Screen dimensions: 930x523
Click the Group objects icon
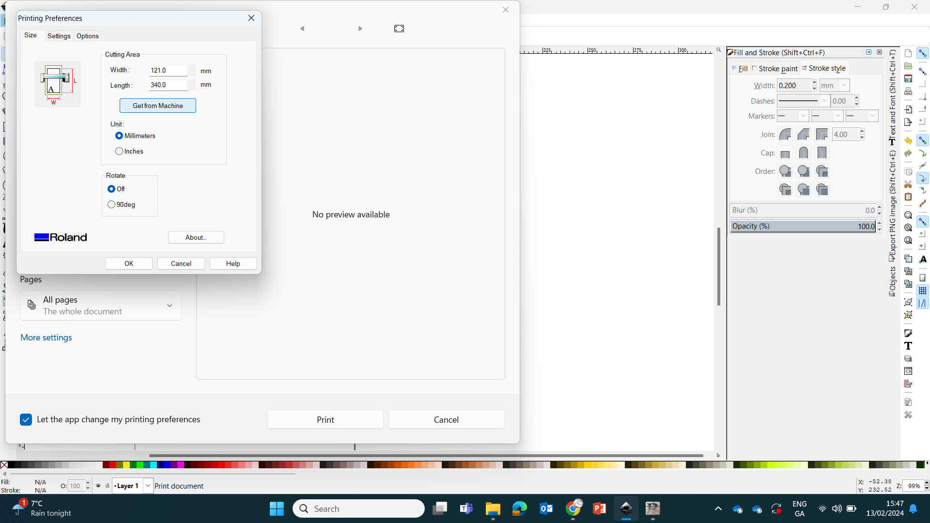[908, 302]
